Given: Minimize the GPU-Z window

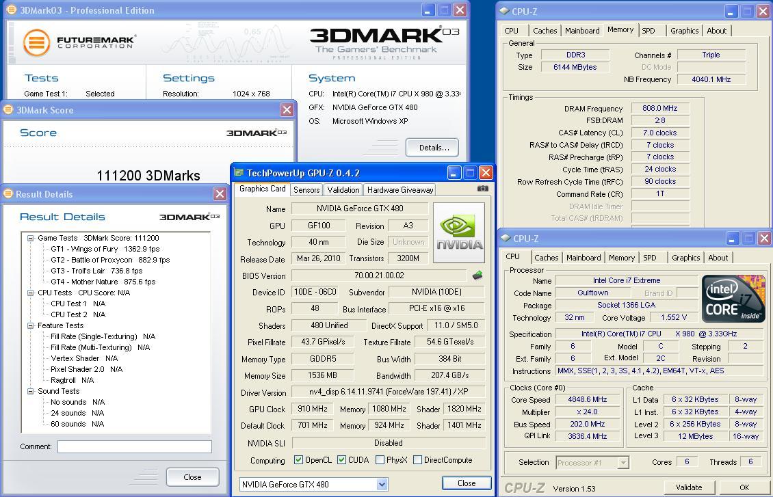Looking at the screenshot, I should tap(454, 172).
